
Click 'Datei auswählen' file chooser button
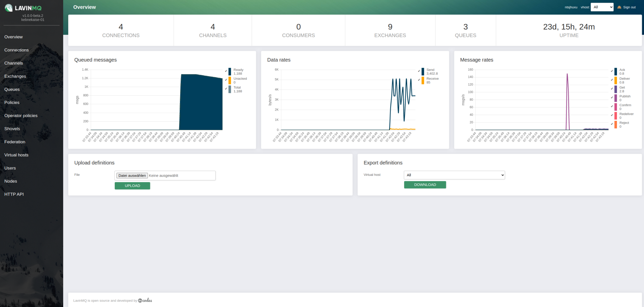(x=132, y=175)
